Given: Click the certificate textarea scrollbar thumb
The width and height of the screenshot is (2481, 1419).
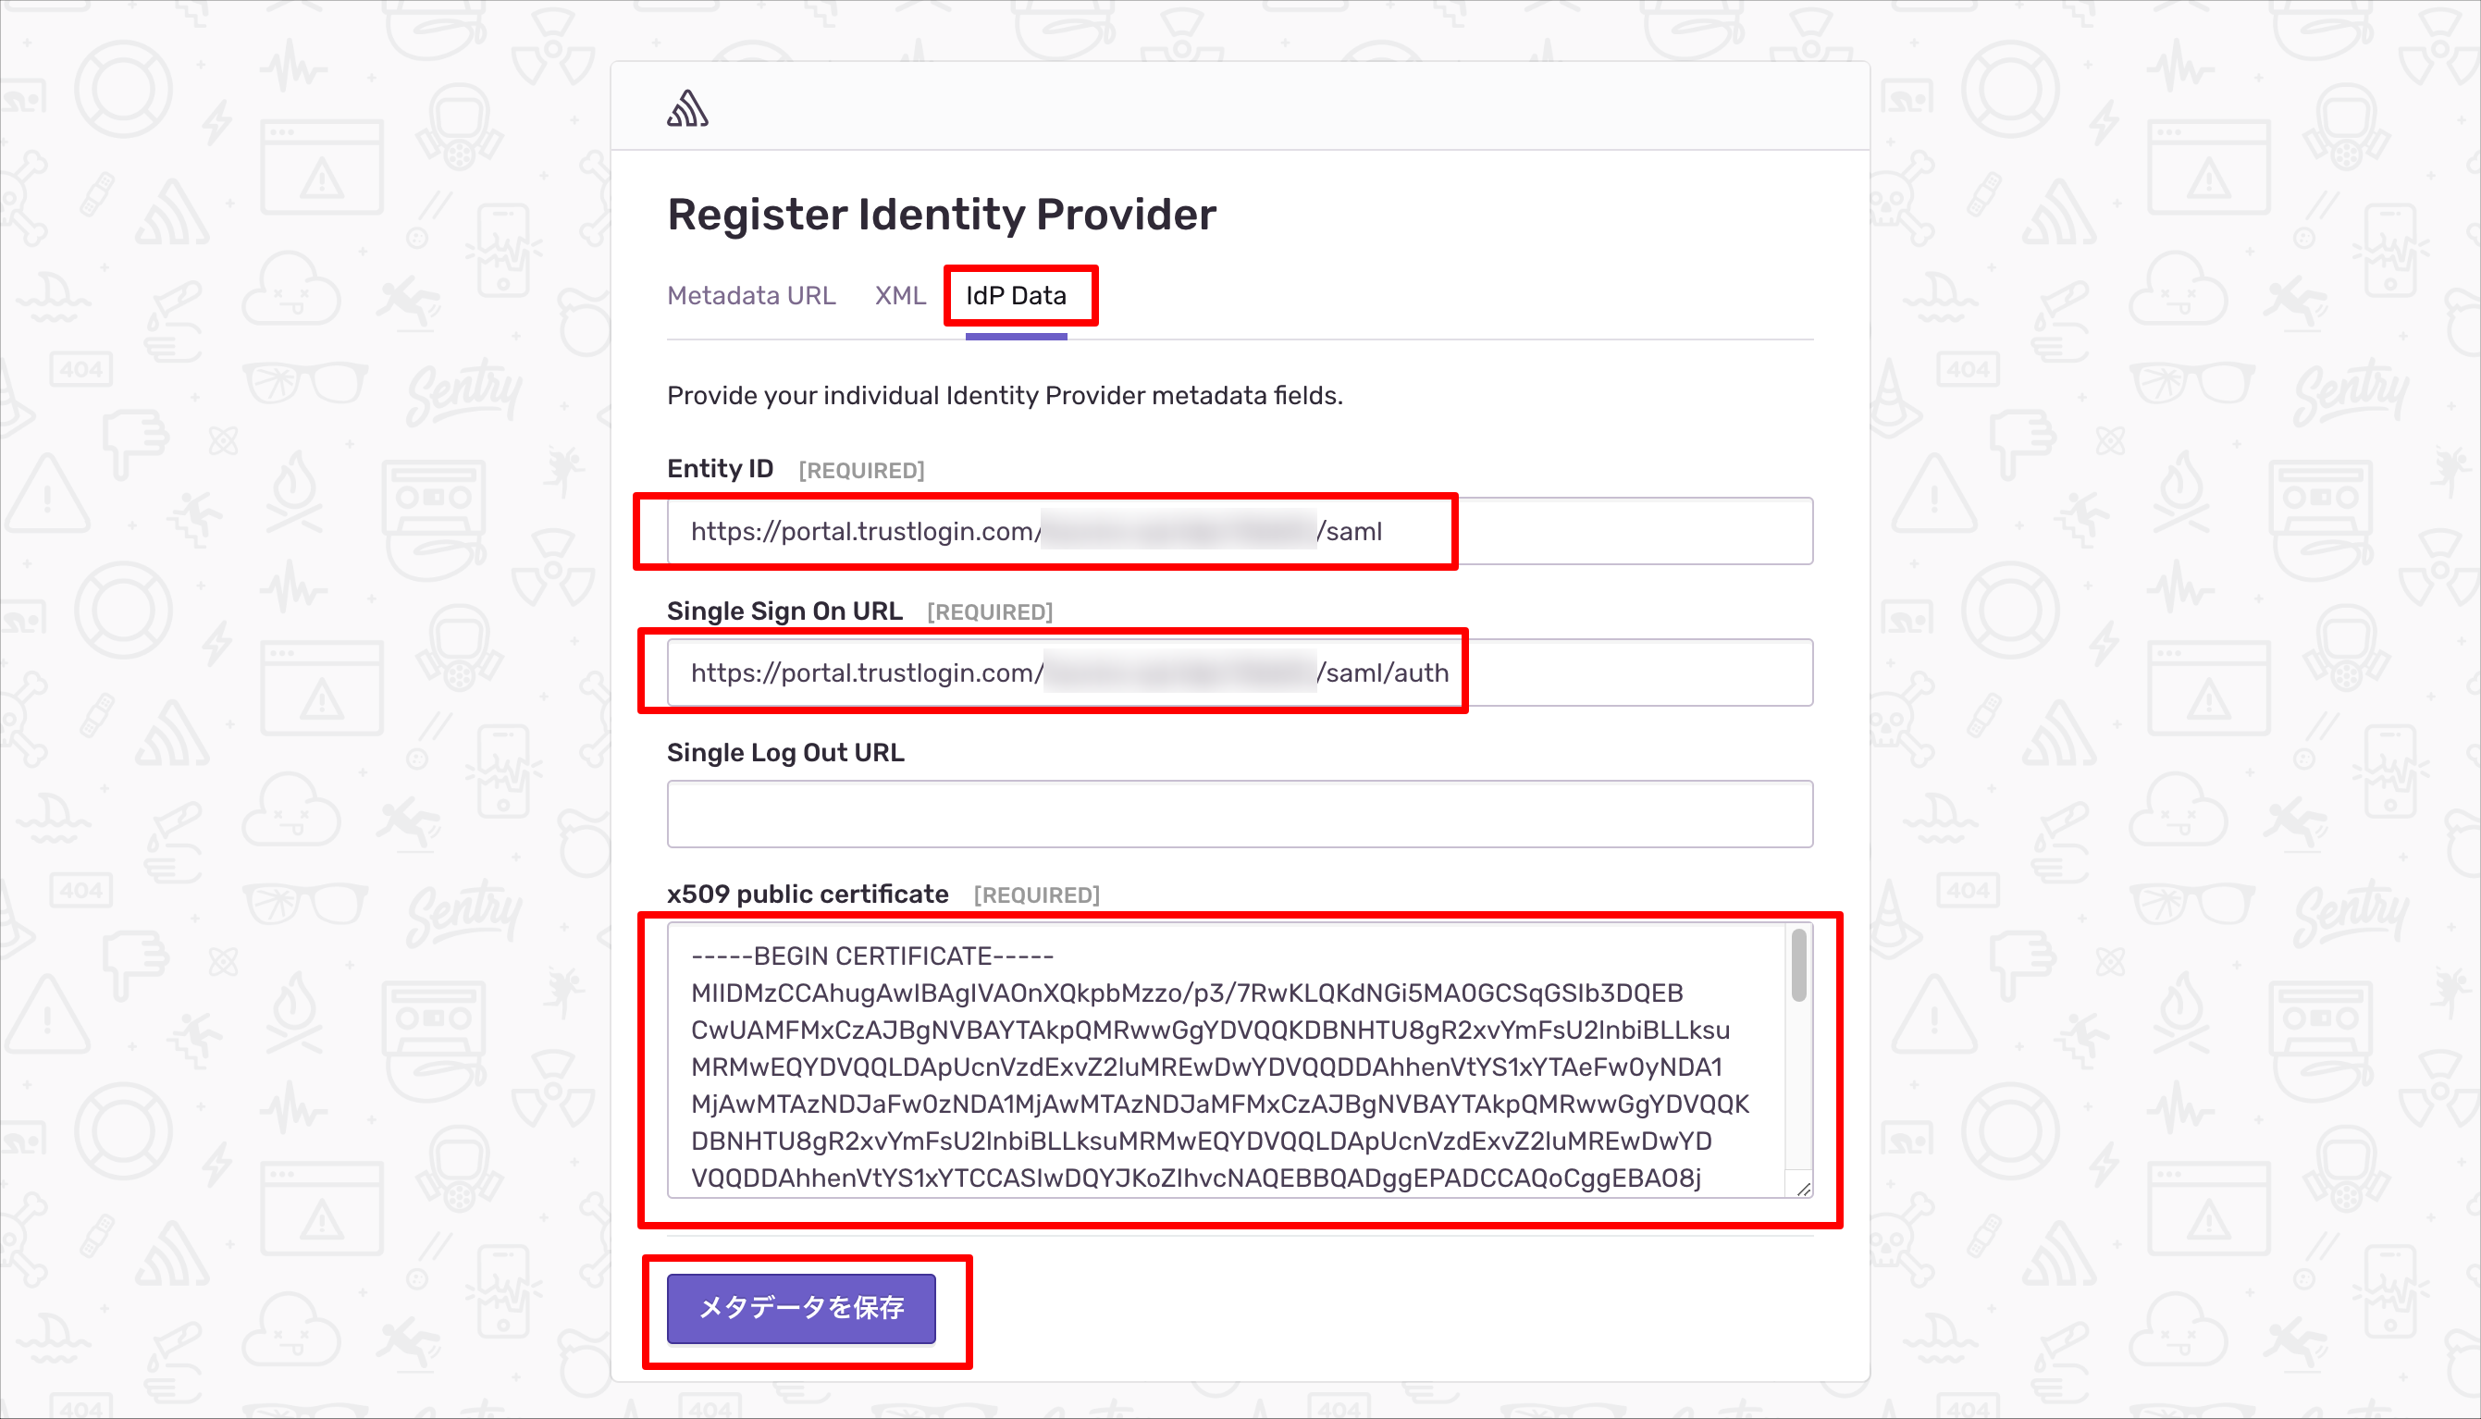Looking at the screenshot, I should (x=1799, y=965).
